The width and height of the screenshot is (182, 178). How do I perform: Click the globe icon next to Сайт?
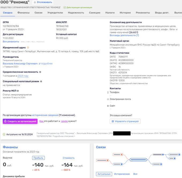coord(108,106)
